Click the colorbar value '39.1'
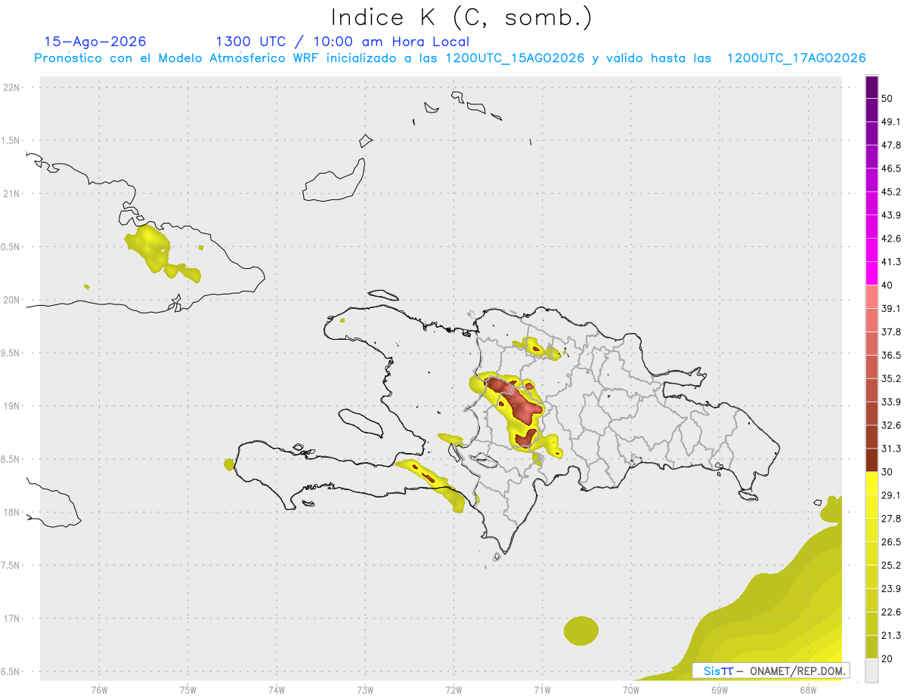Viewport: 907px width, 700px height. (890, 308)
